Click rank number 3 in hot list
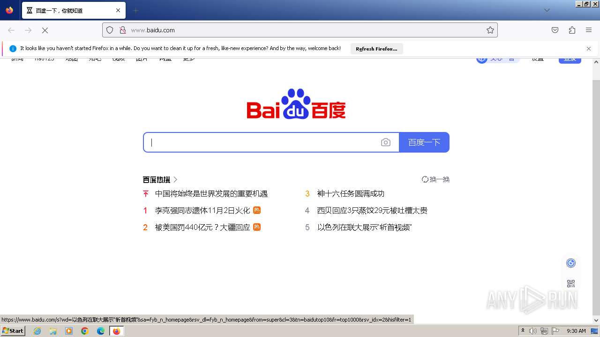 [x=307, y=194]
